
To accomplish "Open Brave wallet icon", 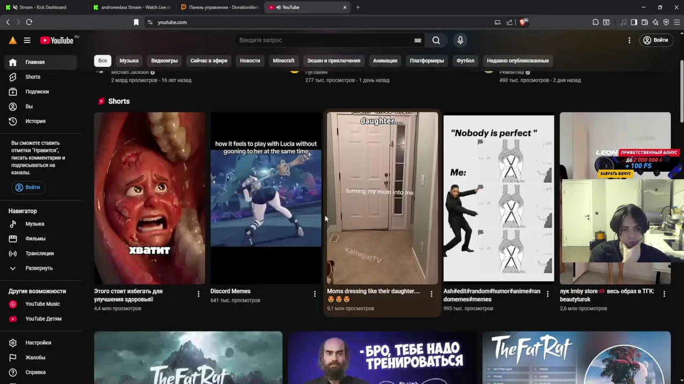I will tap(644, 22).
